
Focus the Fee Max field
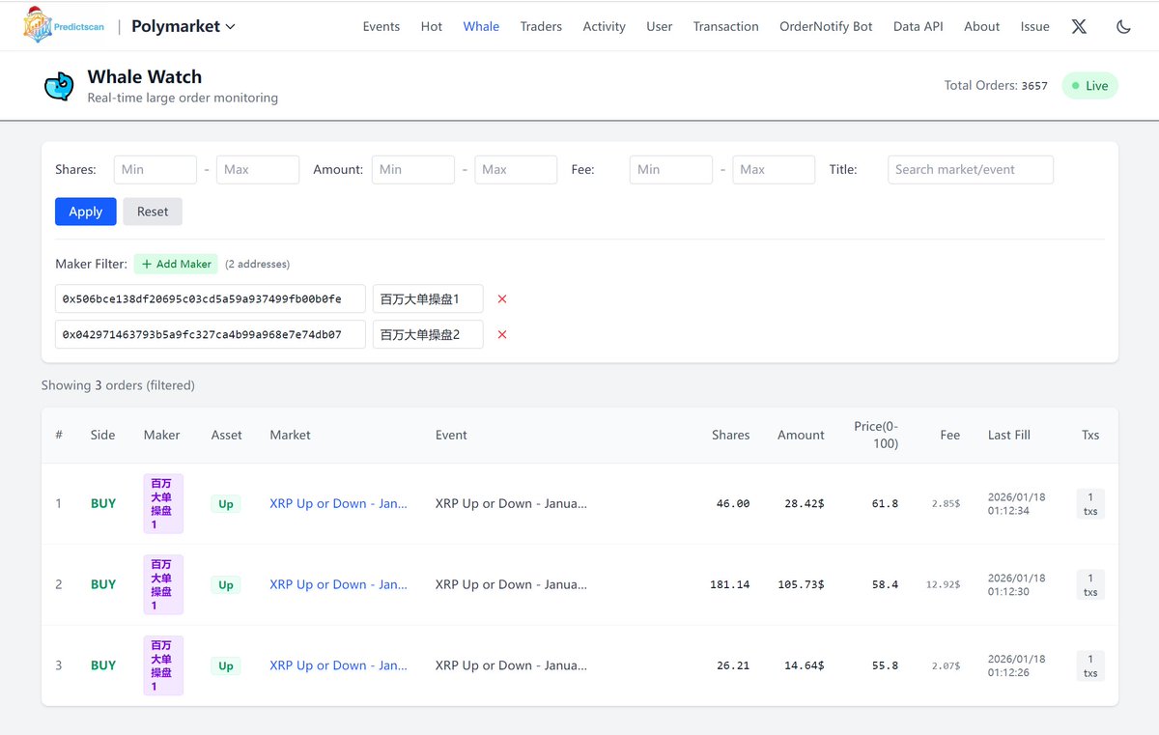pos(774,169)
